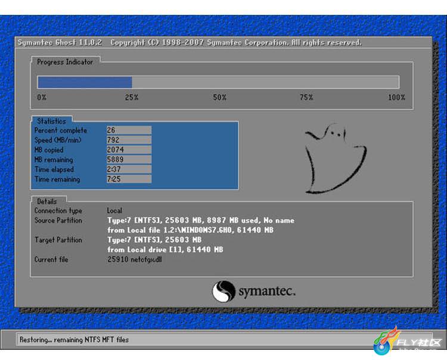
Task: Click the Speed value 792 field
Action: tap(129, 140)
